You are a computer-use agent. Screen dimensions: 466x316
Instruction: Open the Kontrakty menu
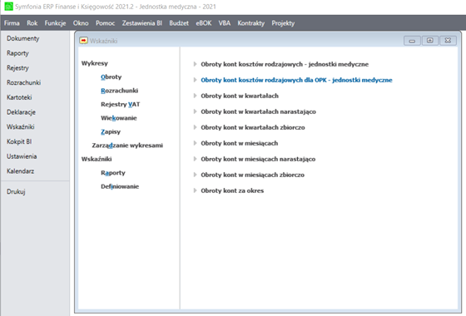click(250, 23)
